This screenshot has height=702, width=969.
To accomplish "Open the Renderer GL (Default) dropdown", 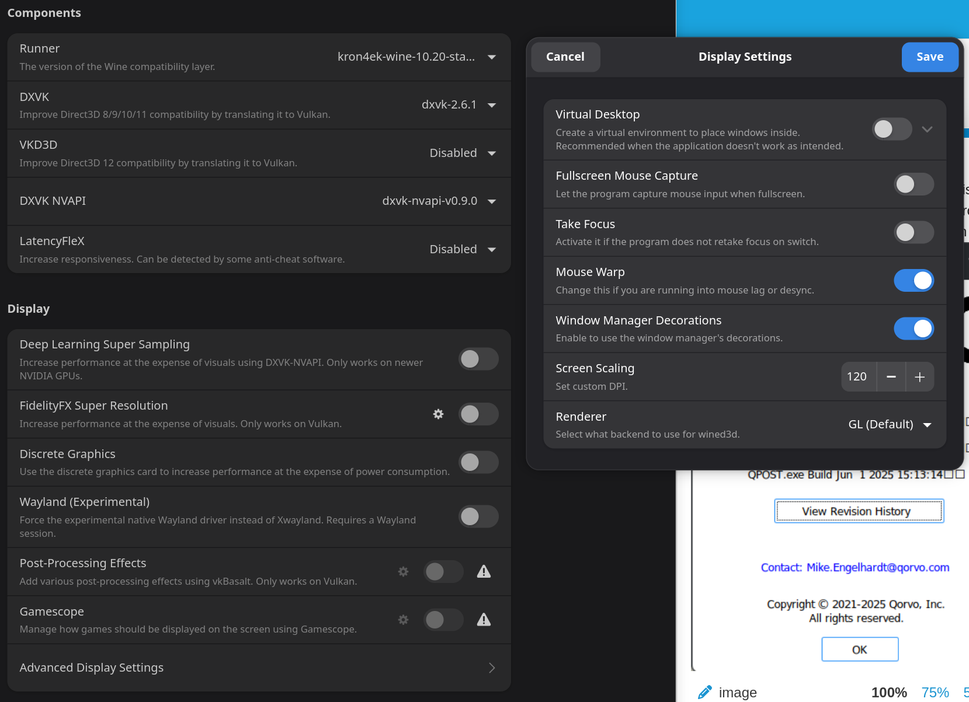I will [889, 424].
